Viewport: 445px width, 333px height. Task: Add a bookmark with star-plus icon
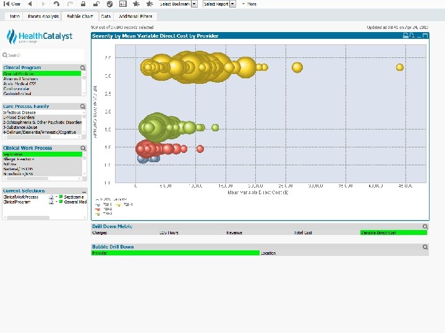pos(136,4)
